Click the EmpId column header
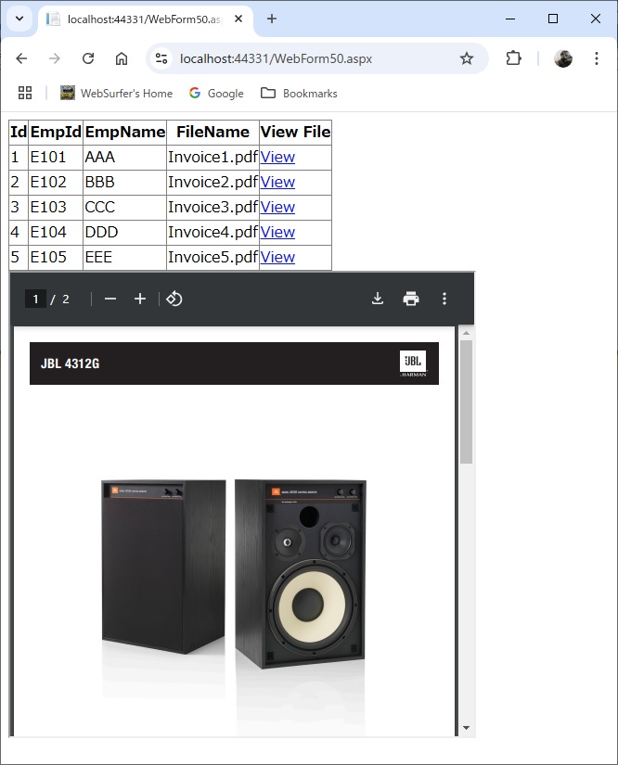 click(56, 132)
